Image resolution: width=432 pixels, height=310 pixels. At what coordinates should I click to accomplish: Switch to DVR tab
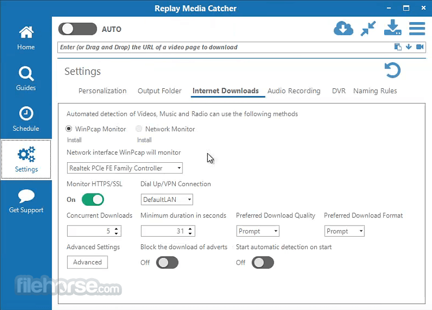(x=339, y=91)
